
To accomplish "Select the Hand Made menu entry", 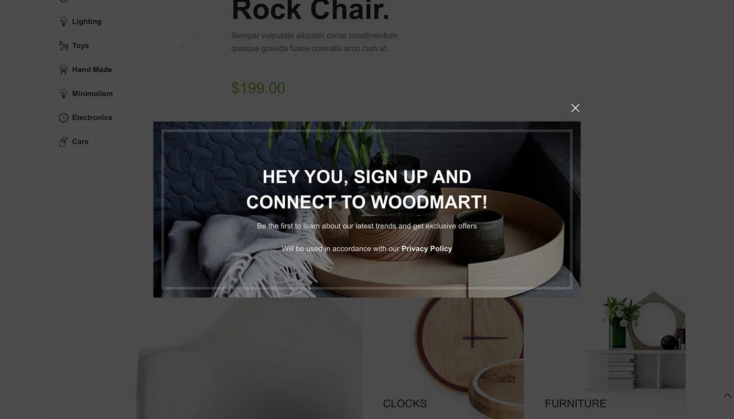I will point(92,69).
